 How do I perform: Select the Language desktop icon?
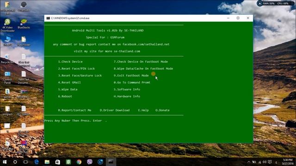(7, 145)
